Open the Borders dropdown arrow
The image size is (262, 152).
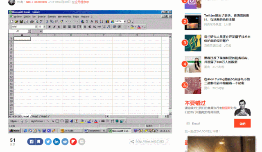(128, 27)
